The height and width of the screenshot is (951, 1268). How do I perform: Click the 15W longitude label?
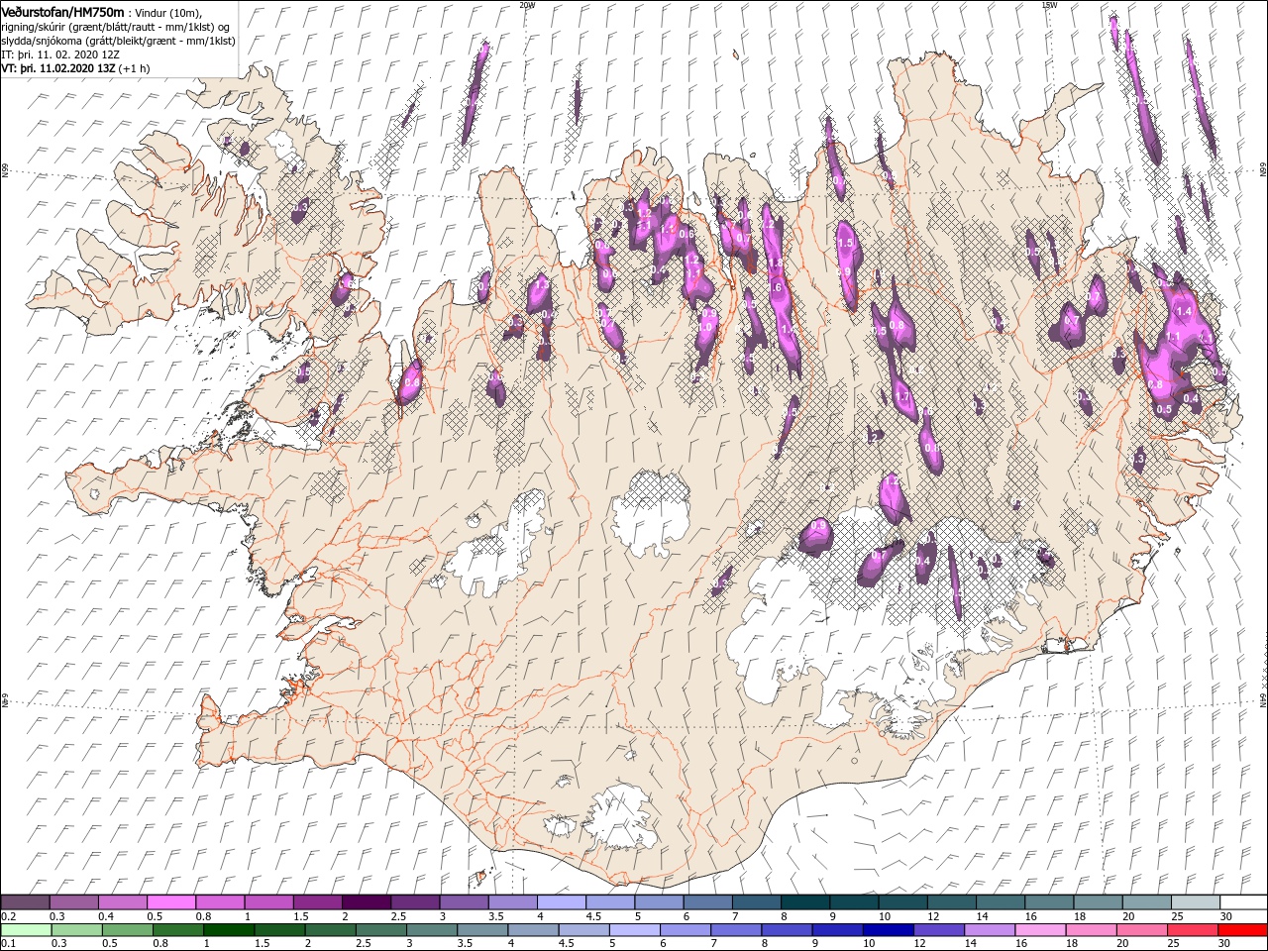pyautogui.click(x=1049, y=5)
